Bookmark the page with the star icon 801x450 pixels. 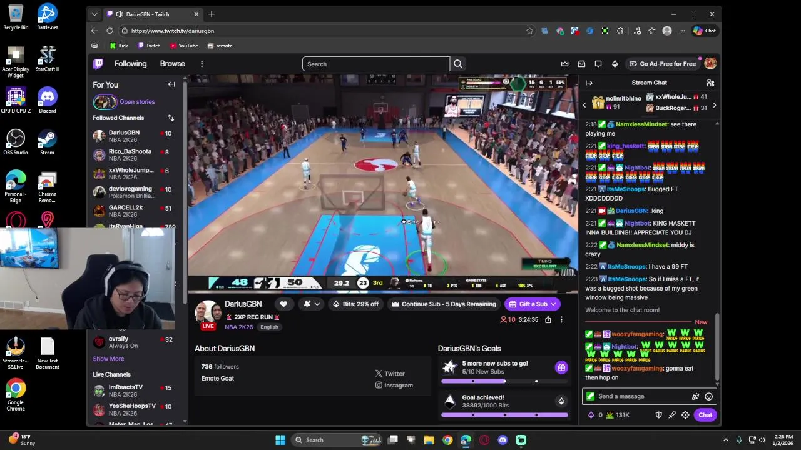tap(529, 31)
